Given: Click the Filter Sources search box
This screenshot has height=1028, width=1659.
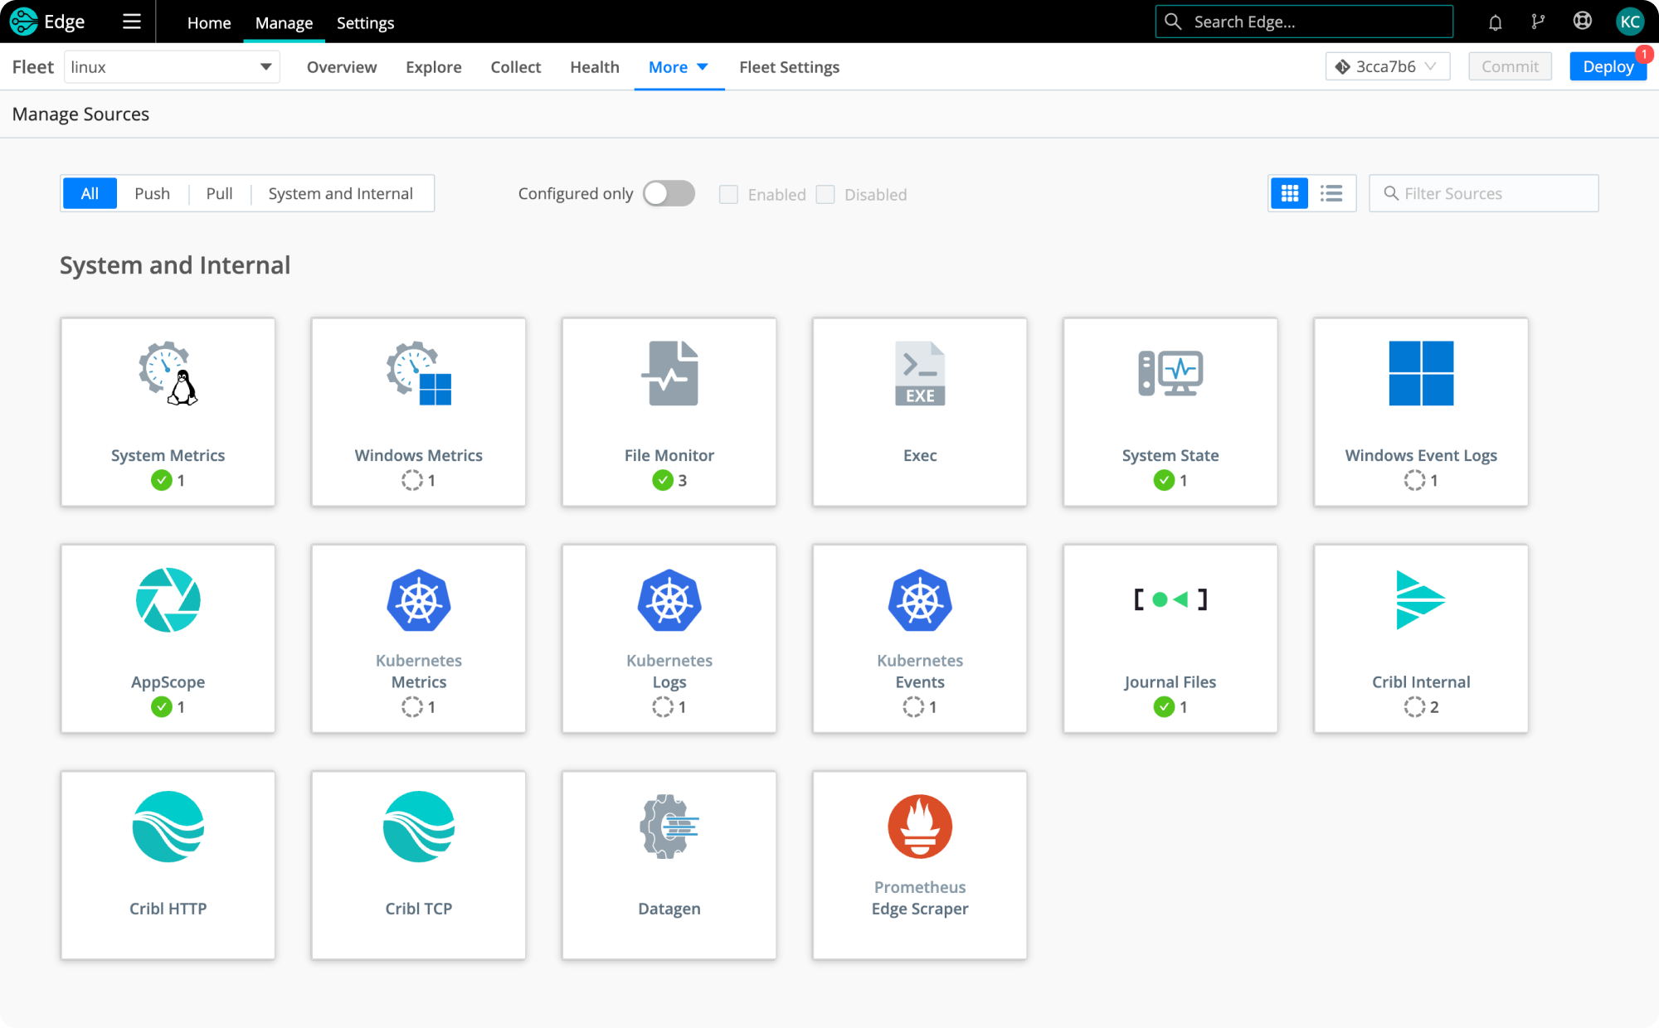Looking at the screenshot, I should coord(1483,193).
